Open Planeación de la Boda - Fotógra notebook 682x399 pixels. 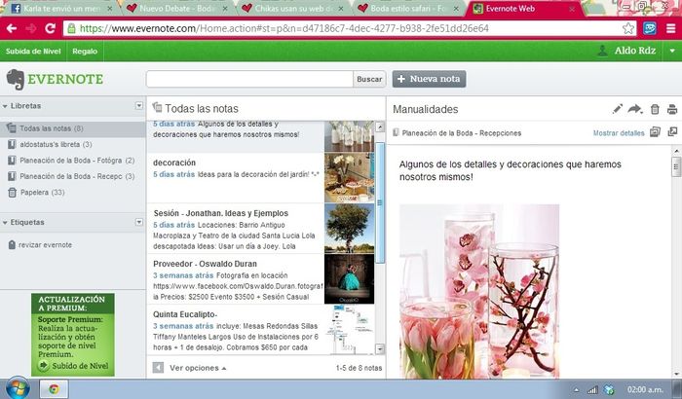click(x=73, y=161)
